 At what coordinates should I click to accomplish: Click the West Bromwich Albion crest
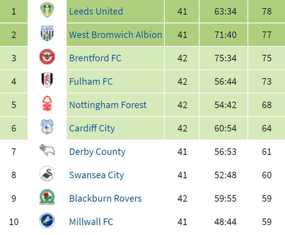point(47,33)
